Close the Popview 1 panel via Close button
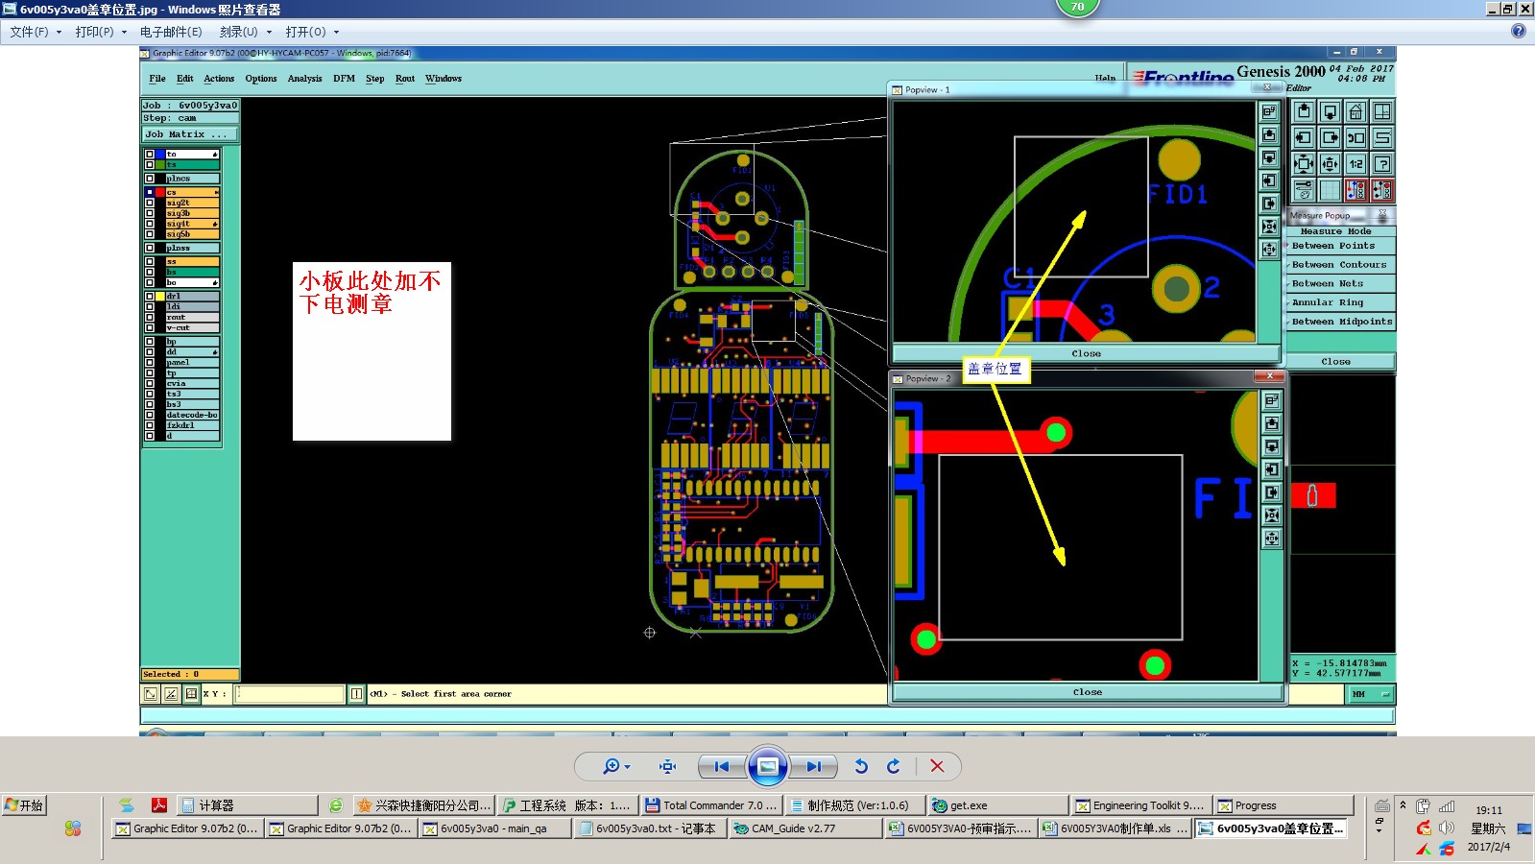 [1086, 353]
